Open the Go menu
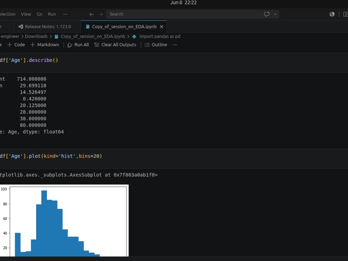Image resolution: width=348 pixels, height=261 pixels. click(x=40, y=14)
